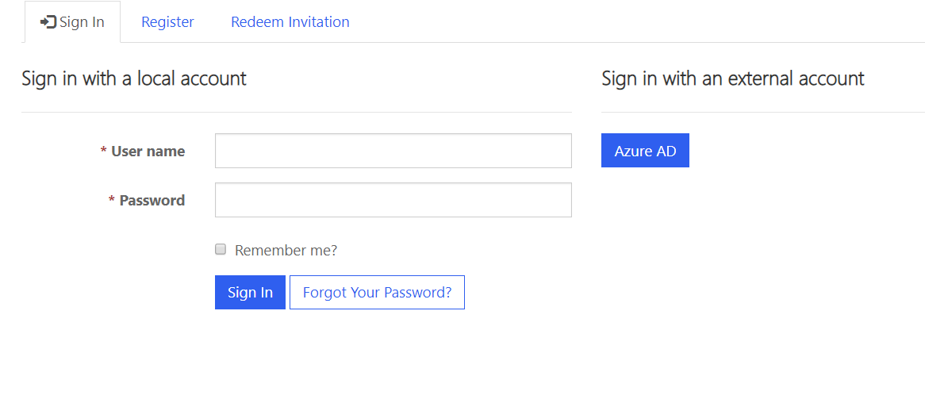
Task: Click the "Remember me?" label text
Action: coord(286,251)
